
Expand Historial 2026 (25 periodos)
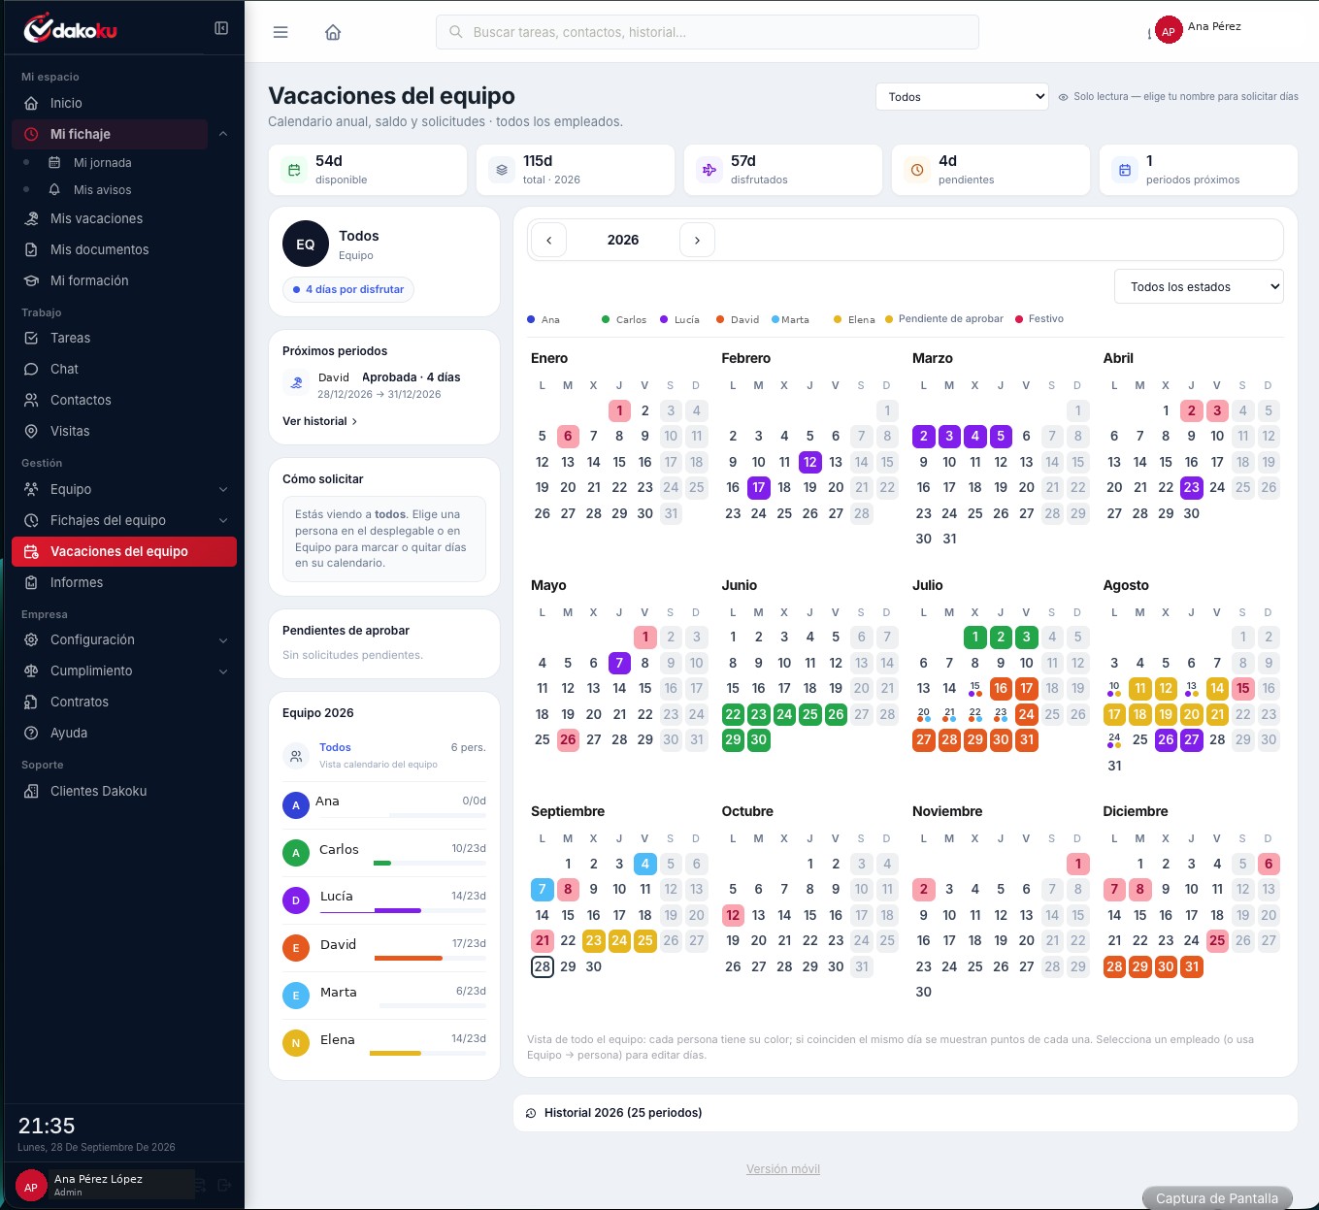coord(905,1113)
